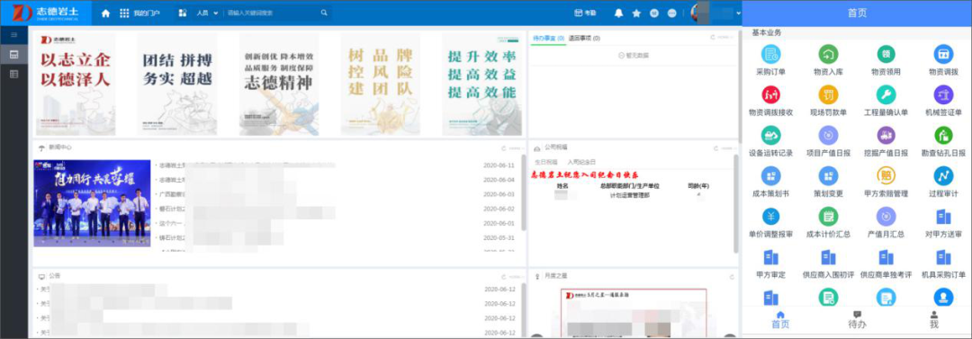This screenshot has width=972, height=339.
Task: Click the chat bubble icon in top bar
Action: (671, 13)
